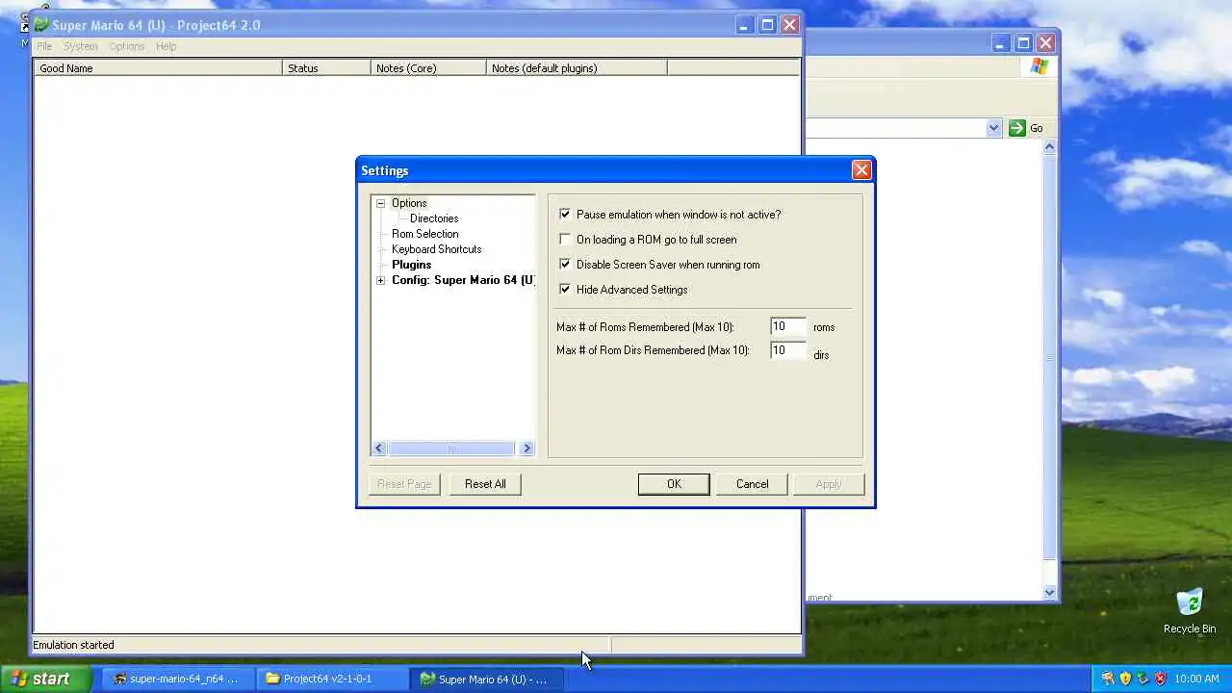
Task: Click Cancel in the Settings dialog
Action: click(752, 484)
